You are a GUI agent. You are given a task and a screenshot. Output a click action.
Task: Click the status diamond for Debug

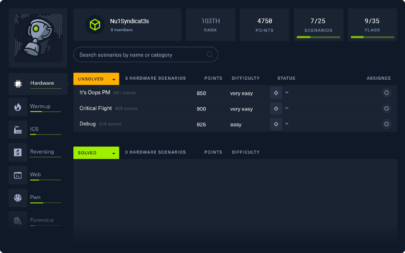click(276, 124)
